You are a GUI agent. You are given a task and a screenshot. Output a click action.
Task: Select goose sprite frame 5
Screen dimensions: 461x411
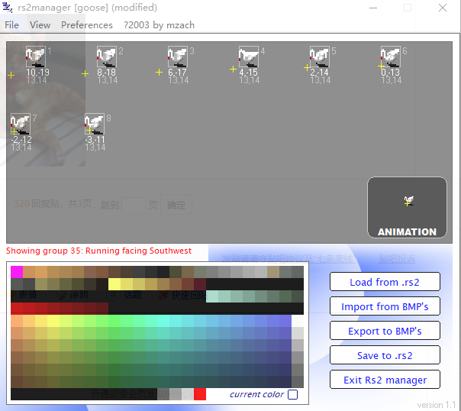pos(320,57)
